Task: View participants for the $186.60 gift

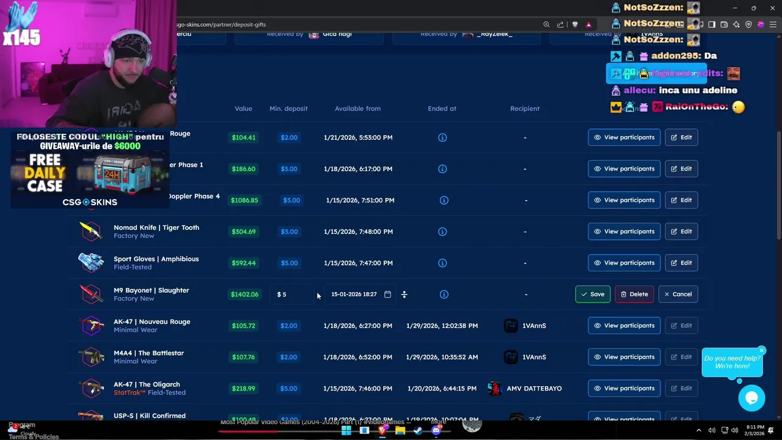Action: (x=624, y=169)
